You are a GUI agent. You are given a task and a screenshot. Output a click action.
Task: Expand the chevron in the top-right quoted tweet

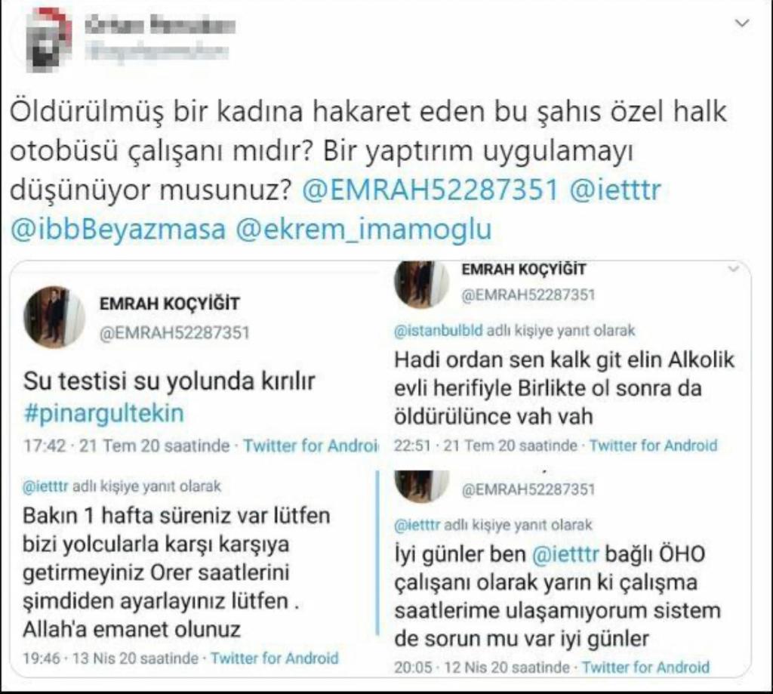tap(734, 269)
